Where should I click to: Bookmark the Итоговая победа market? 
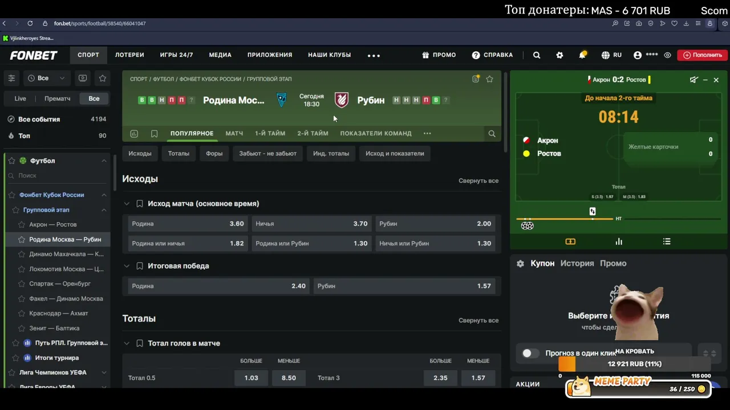pyautogui.click(x=140, y=266)
